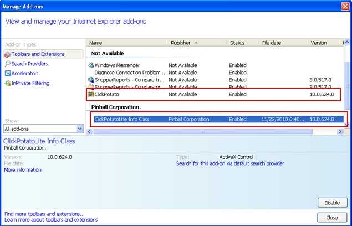Open Learn more about toolbars and extensions
The height and width of the screenshot is (226, 352).
[x=51, y=219]
